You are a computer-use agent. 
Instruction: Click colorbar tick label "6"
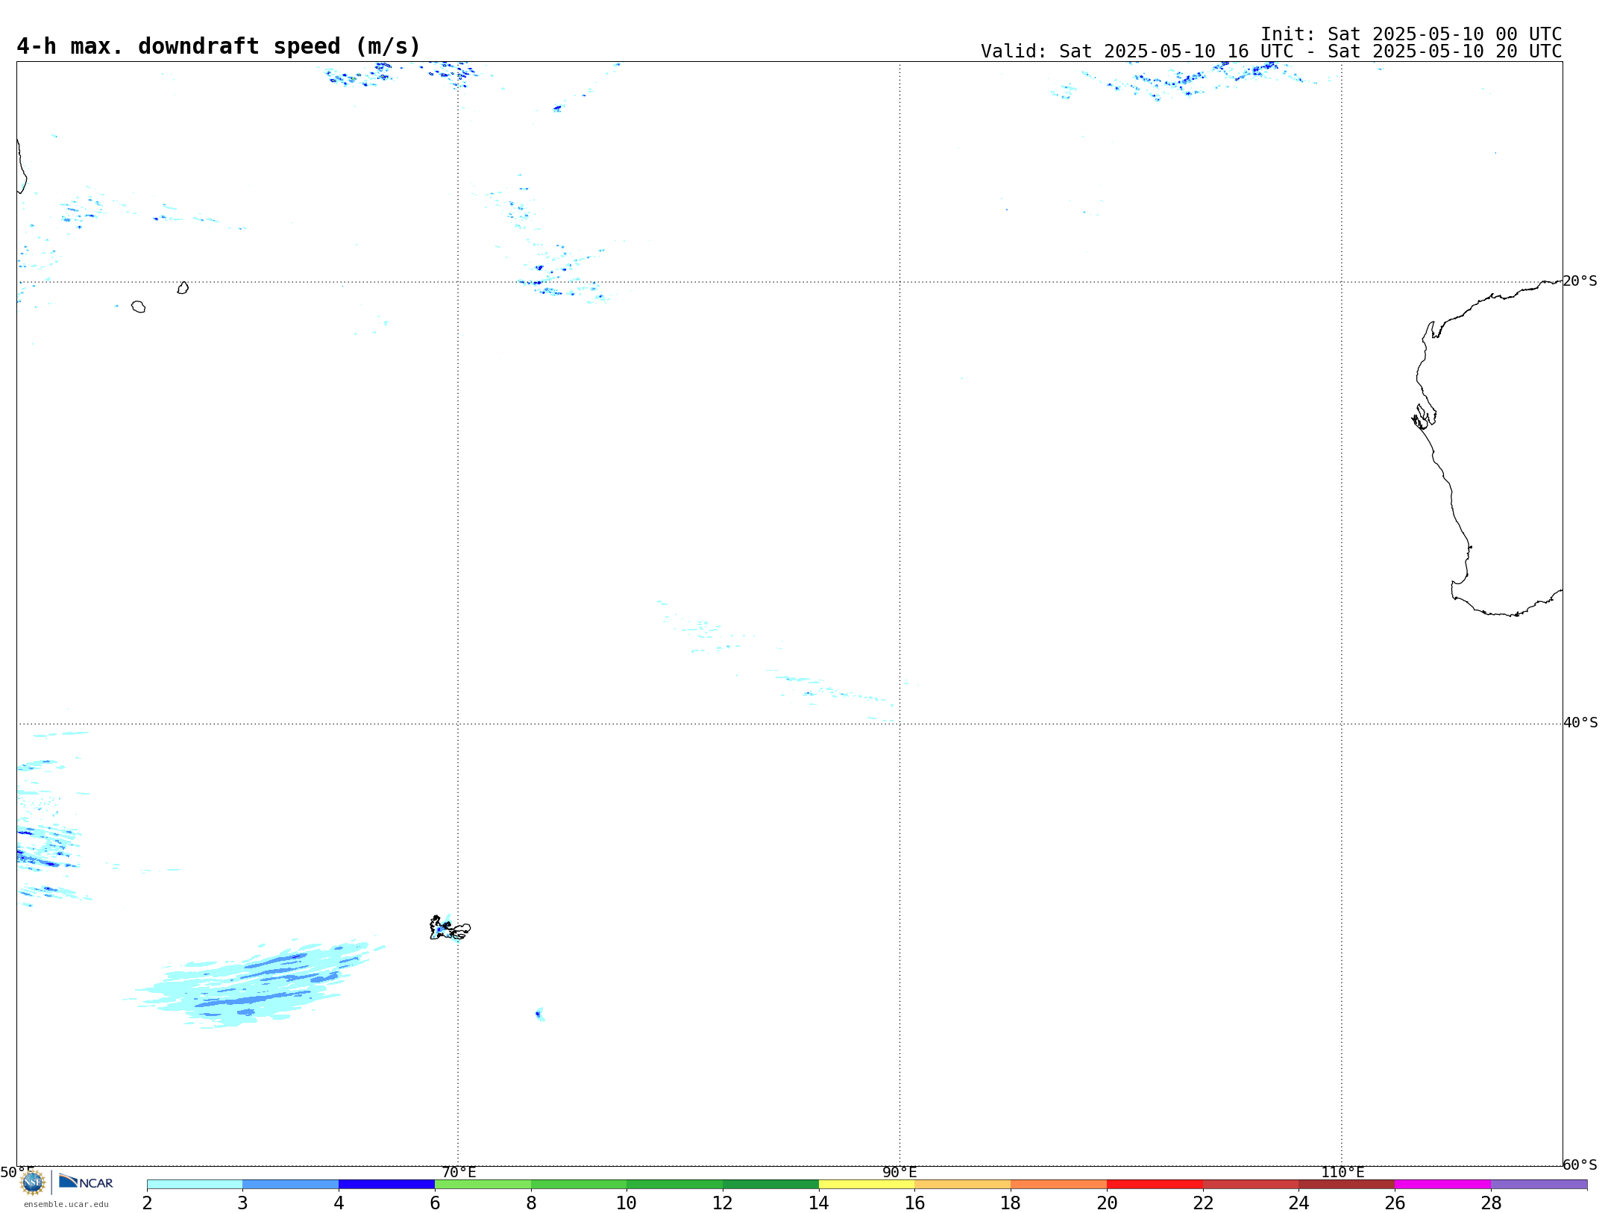(435, 1203)
